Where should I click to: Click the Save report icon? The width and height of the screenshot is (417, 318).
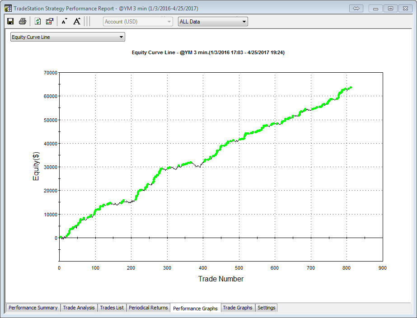[x=10, y=21]
